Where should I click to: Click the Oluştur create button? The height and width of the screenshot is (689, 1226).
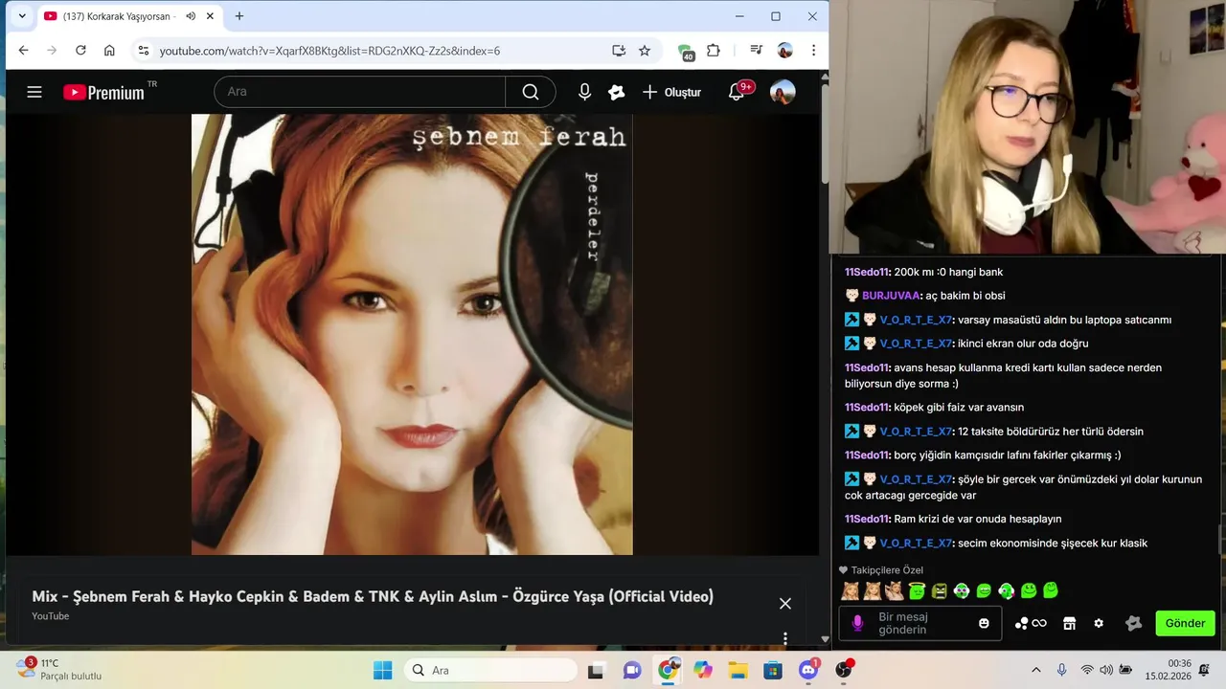[x=671, y=92]
